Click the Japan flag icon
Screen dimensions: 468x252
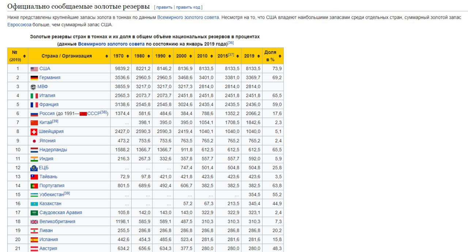click(x=34, y=141)
